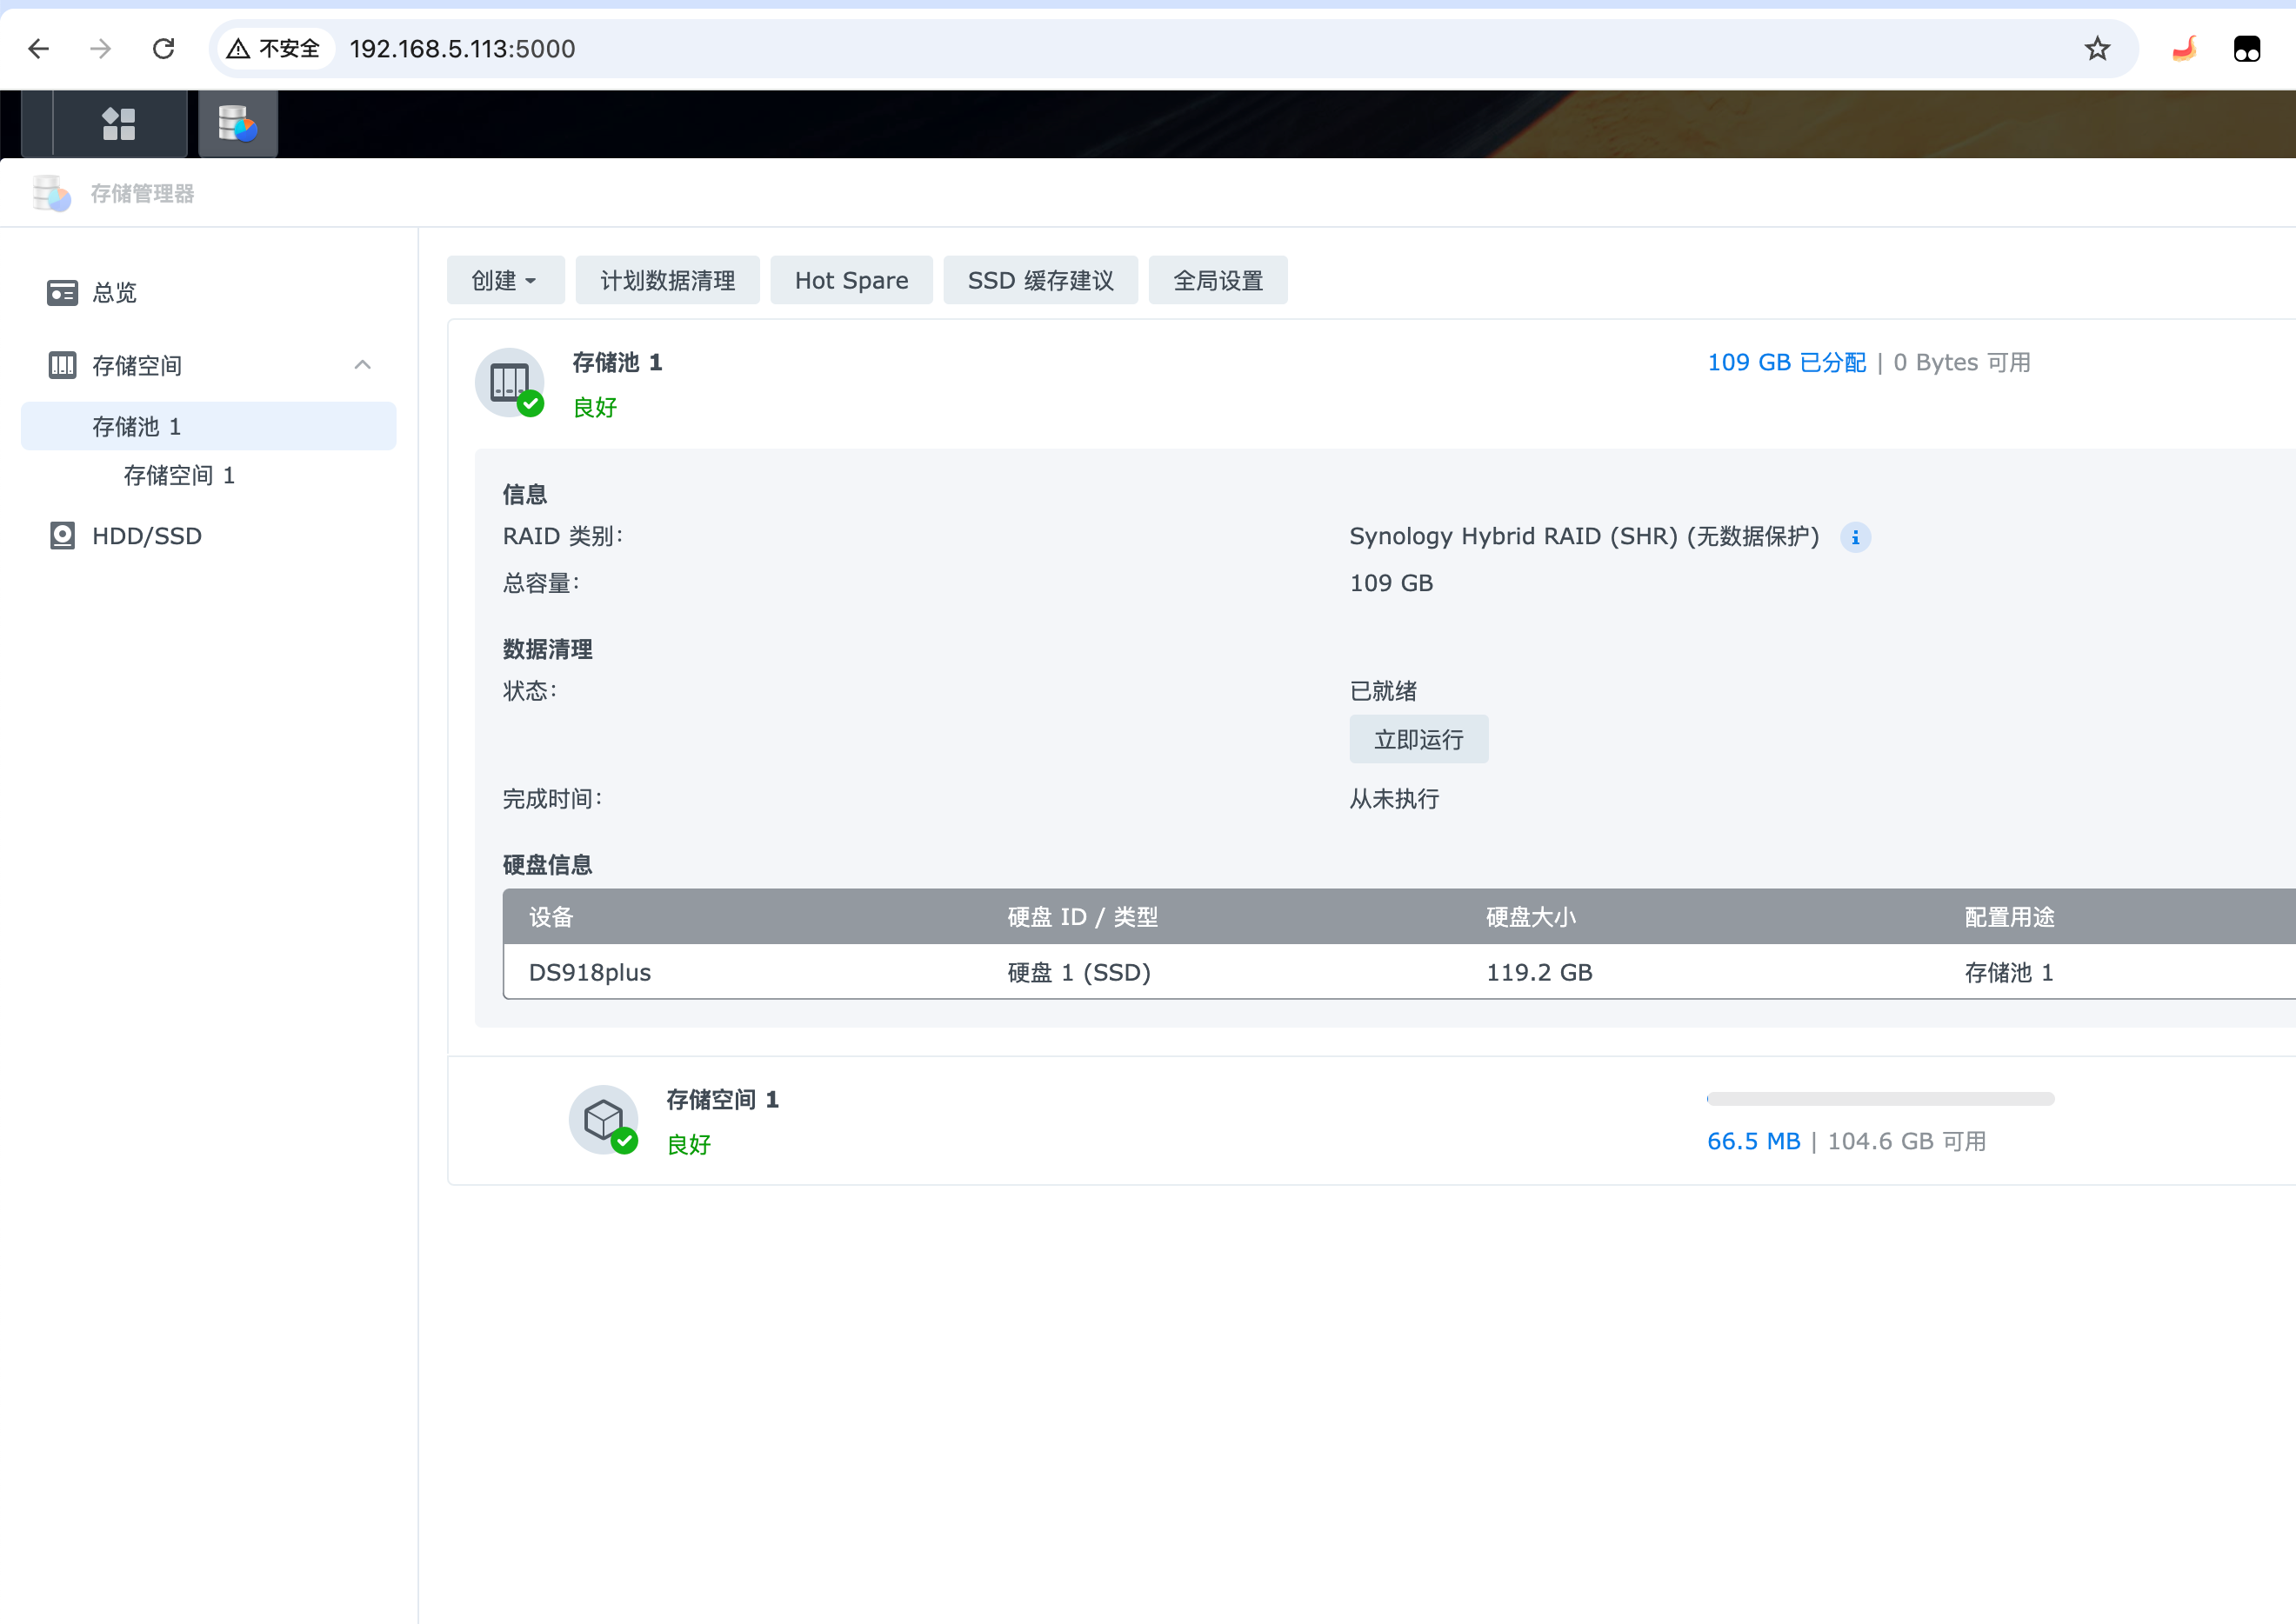Viewport: 2296px width, 1624px height.
Task: Click the 109 GB 已分配 text
Action: click(x=1785, y=362)
